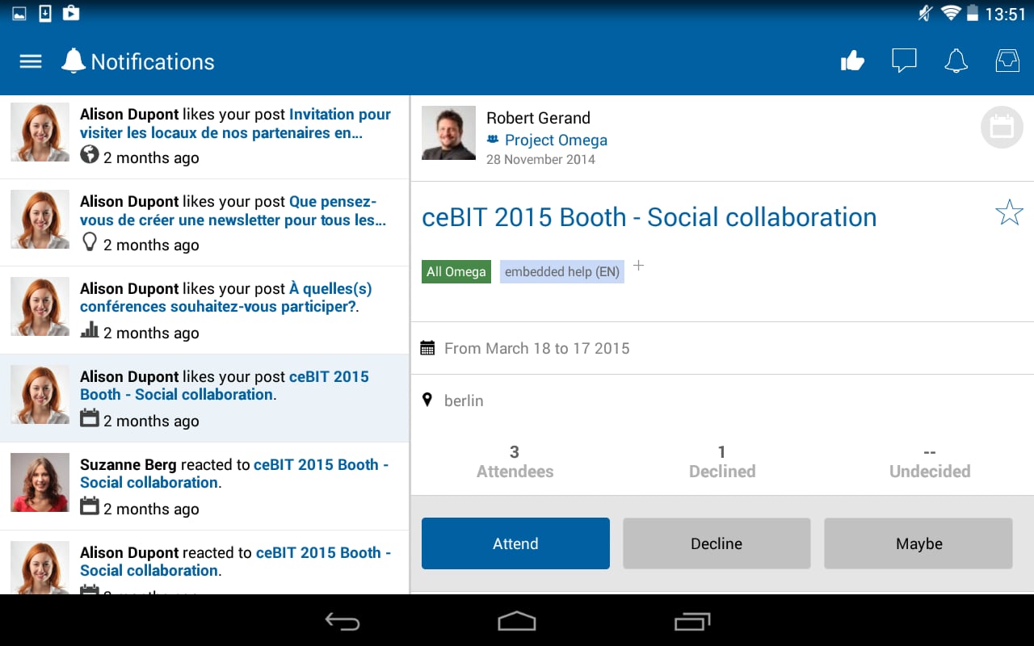Select the highlighted Alison Dupont ceBIT likes notification
This screenshot has height=646, width=1034.
(x=204, y=398)
